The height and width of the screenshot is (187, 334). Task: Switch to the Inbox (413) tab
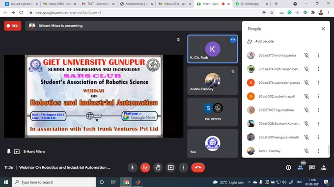[175, 4]
